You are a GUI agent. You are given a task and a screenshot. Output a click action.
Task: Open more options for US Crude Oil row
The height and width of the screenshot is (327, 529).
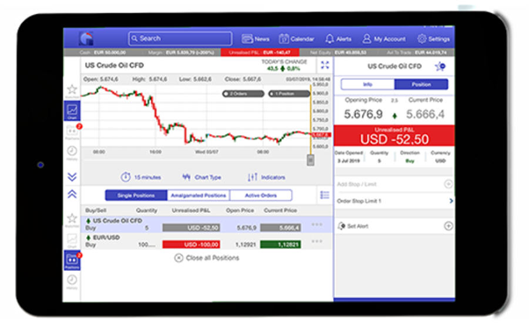317,224
